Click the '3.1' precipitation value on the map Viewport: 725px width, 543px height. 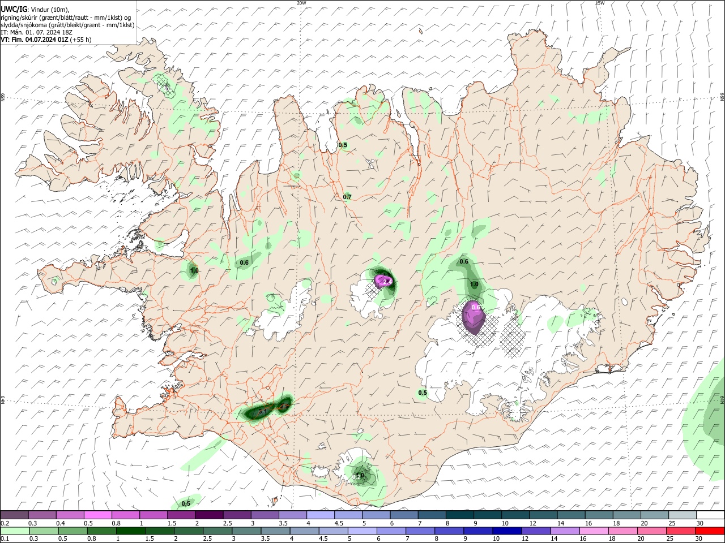[x=263, y=412]
